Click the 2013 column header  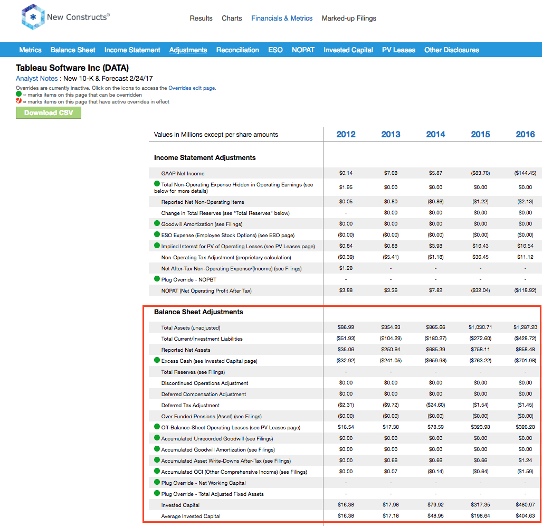pyautogui.click(x=391, y=134)
